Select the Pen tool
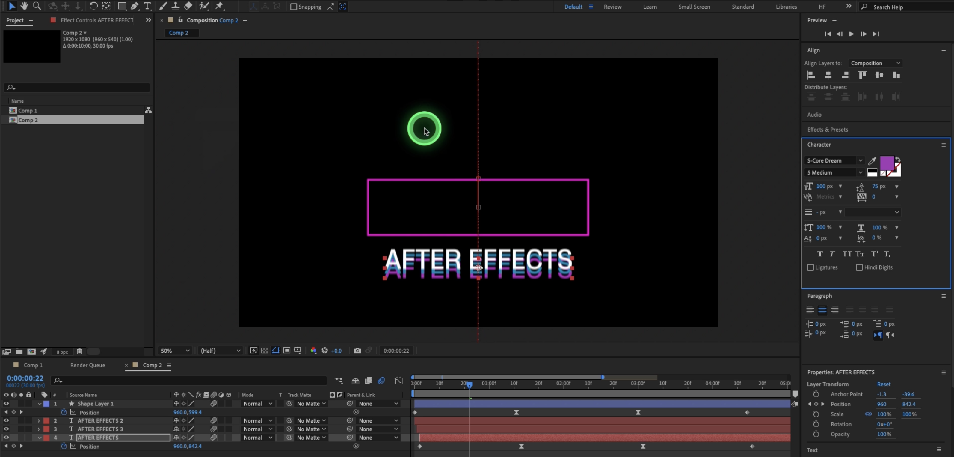Screen dimensions: 954x457 point(135,6)
